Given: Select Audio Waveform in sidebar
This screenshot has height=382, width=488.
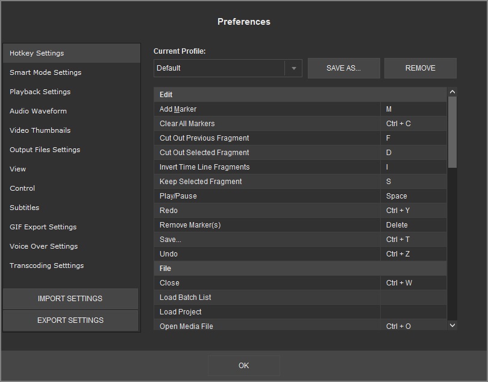Looking at the screenshot, I should click(x=38, y=111).
